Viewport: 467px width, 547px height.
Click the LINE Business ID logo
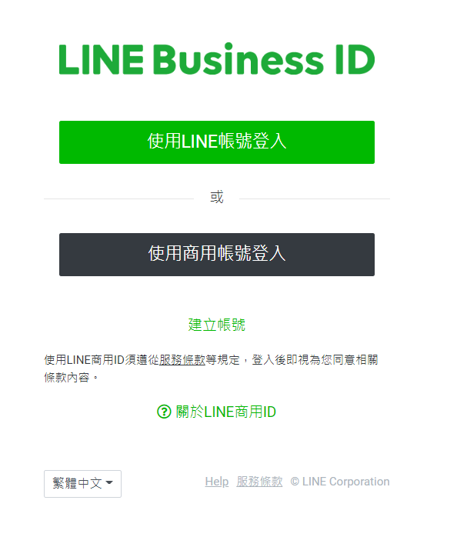click(x=217, y=59)
